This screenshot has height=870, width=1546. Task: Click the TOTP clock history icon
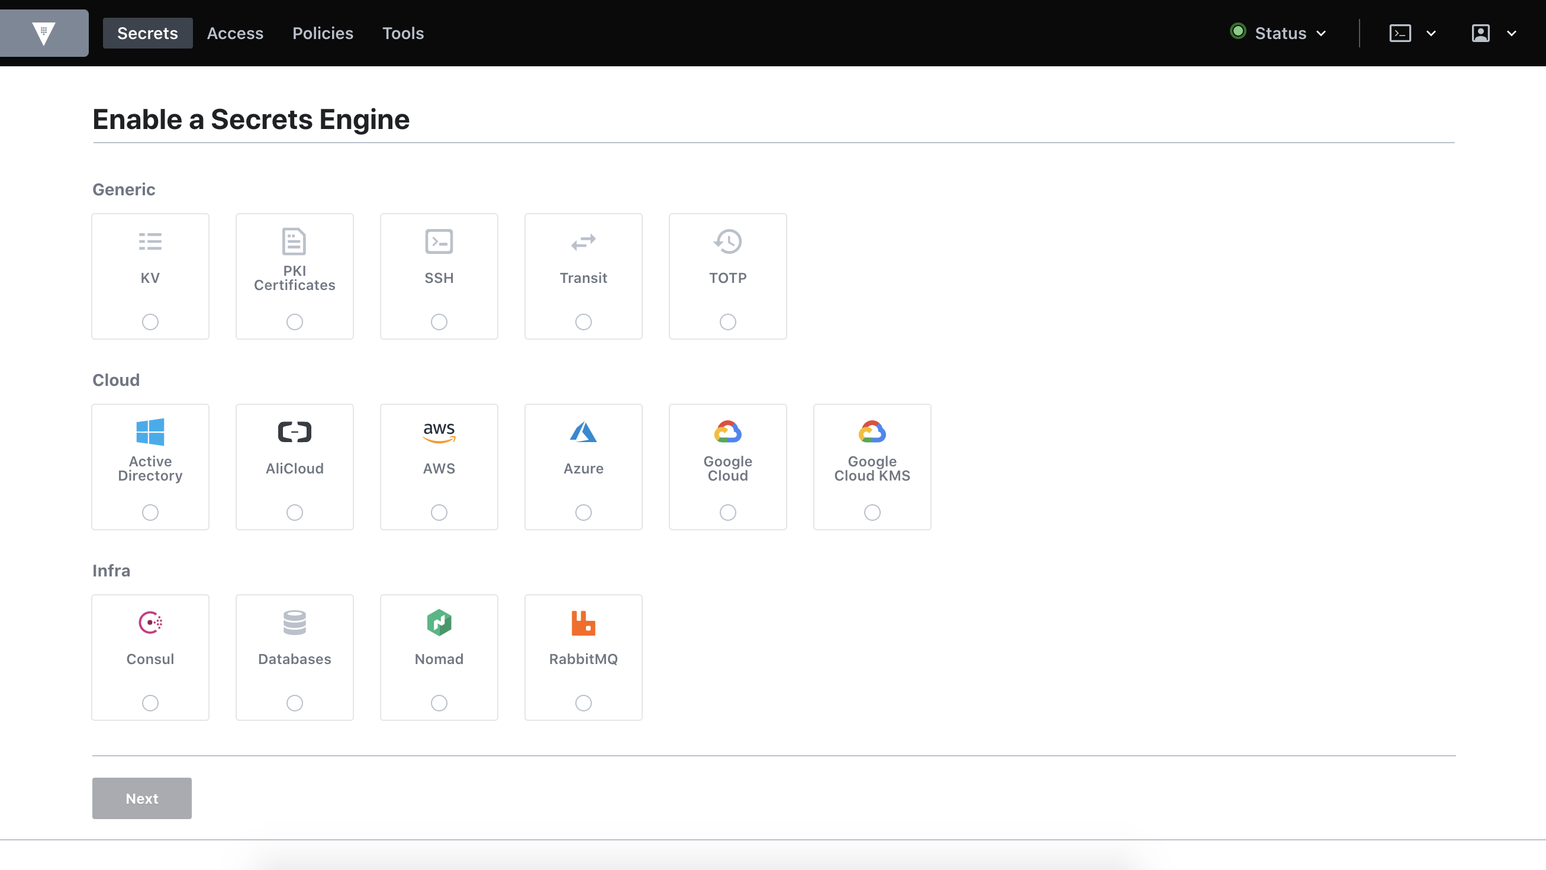tap(727, 242)
